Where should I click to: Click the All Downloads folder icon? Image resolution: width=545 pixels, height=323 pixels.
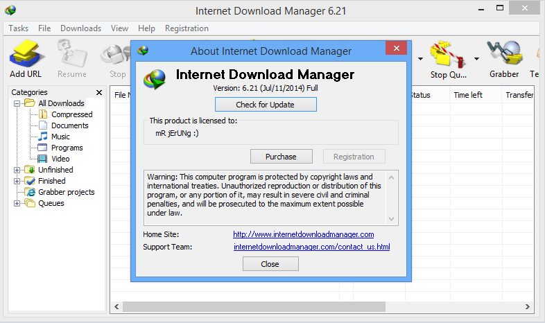30,103
